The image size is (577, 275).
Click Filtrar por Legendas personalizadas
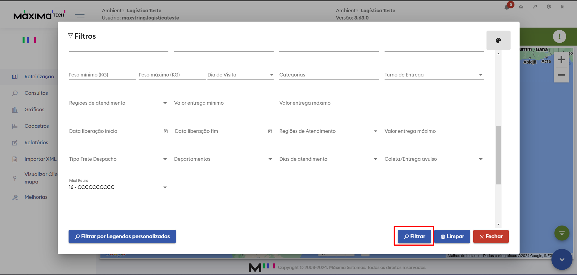122,236
